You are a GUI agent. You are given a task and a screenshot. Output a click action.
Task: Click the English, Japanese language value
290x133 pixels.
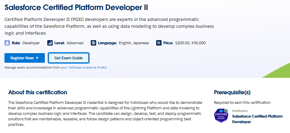pyautogui.click(x=134, y=43)
